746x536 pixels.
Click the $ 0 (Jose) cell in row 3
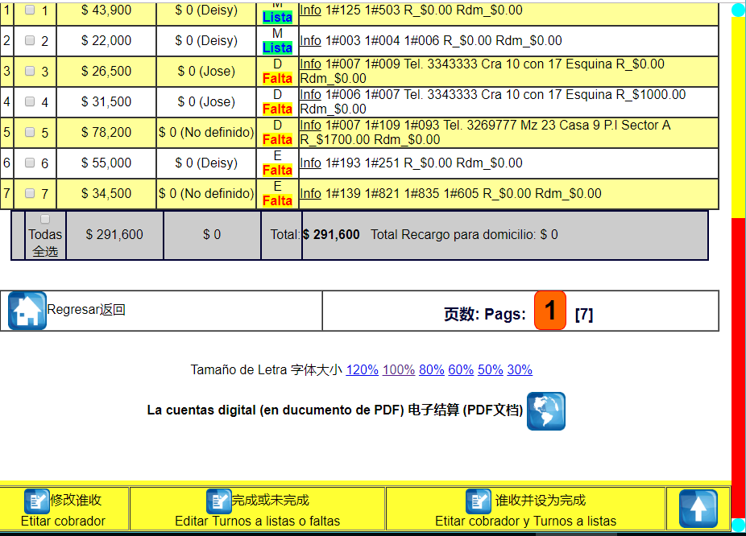(x=206, y=72)
